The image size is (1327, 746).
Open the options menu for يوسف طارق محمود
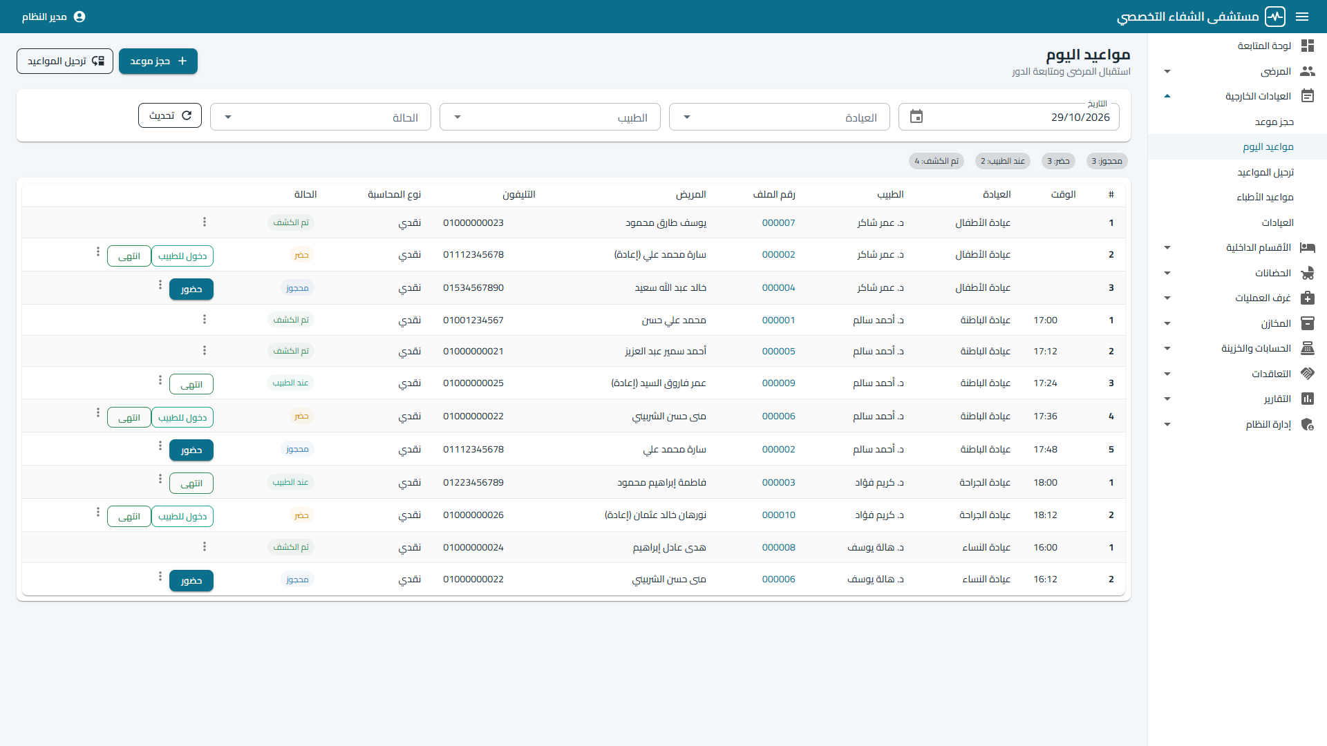coord(205,222)
